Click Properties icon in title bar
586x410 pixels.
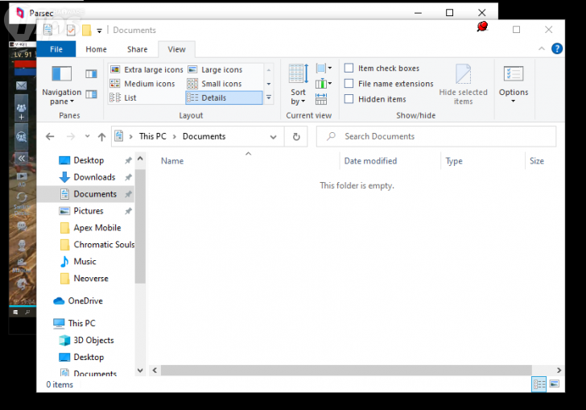pos(71,30)
